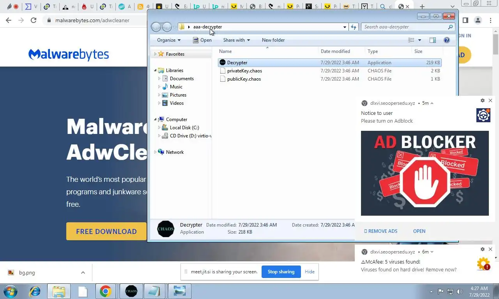Image resolution: width=499 pixels, height=299 pixels.
Task: Open the volume control in the tray
Action: (460, 291)
